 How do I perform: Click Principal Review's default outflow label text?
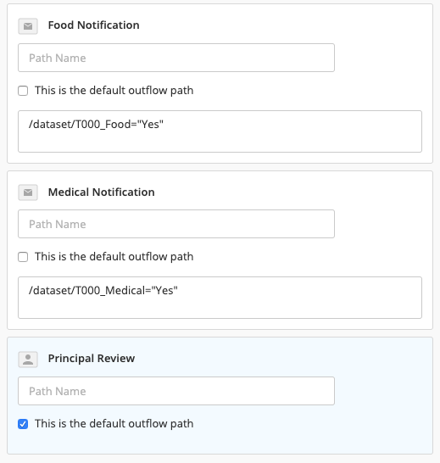point(114,424)
